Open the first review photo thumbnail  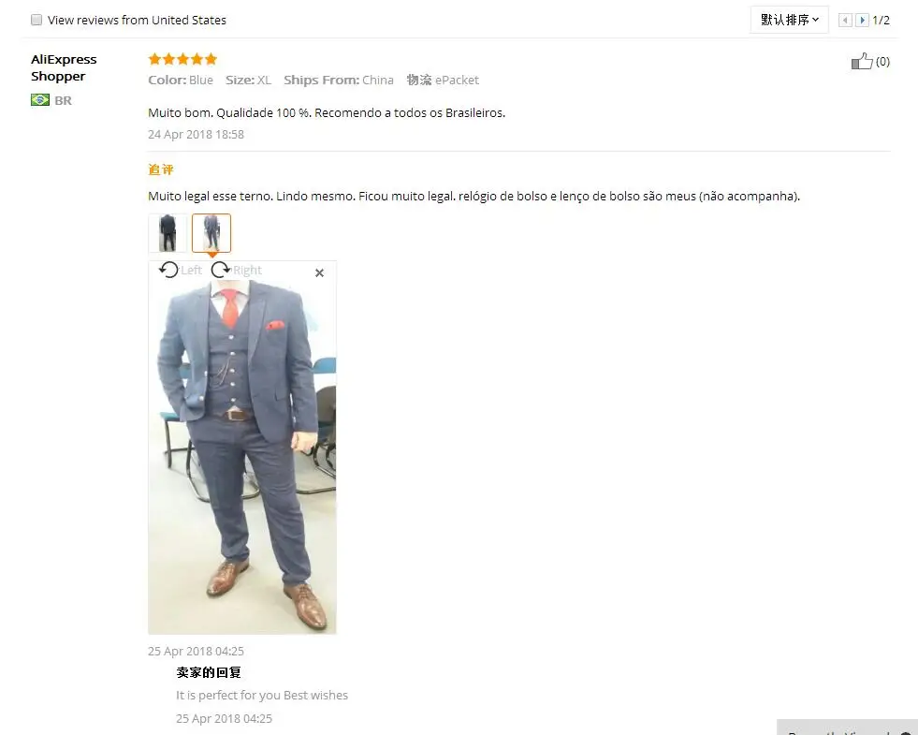pyautogui.click(x=168, y=232)
